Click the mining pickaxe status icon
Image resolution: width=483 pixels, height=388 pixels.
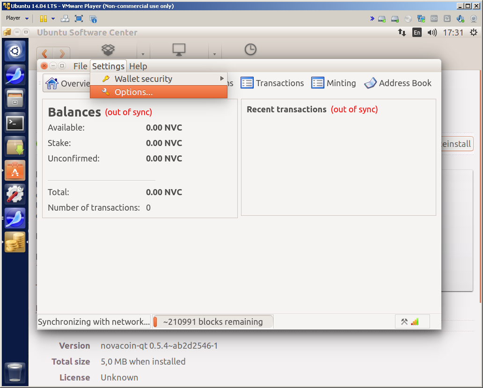point(404,322)
